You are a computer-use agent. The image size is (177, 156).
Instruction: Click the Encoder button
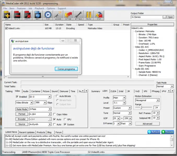point(22,119)
